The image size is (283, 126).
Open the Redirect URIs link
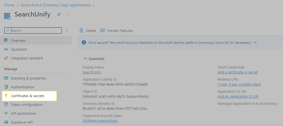click(x=239, y=84)
